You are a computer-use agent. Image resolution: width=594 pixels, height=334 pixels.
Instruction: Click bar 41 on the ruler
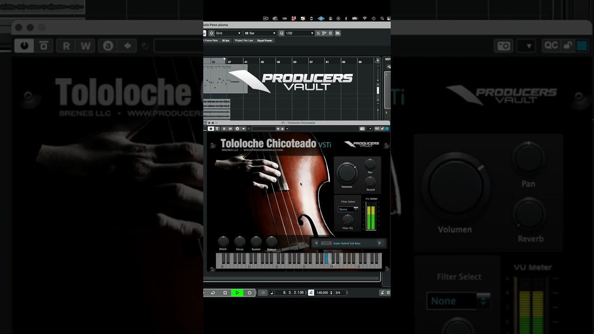[245, 62]
